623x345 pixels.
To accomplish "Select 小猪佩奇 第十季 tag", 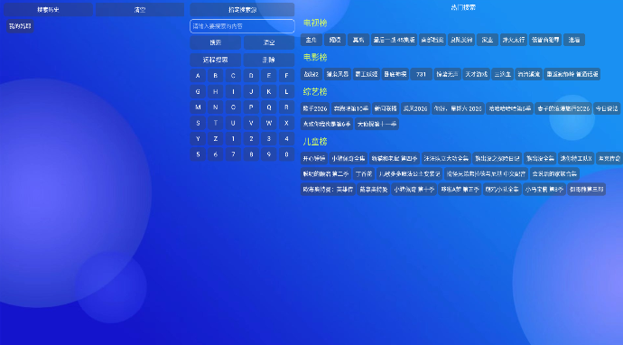I will (414, 190).
